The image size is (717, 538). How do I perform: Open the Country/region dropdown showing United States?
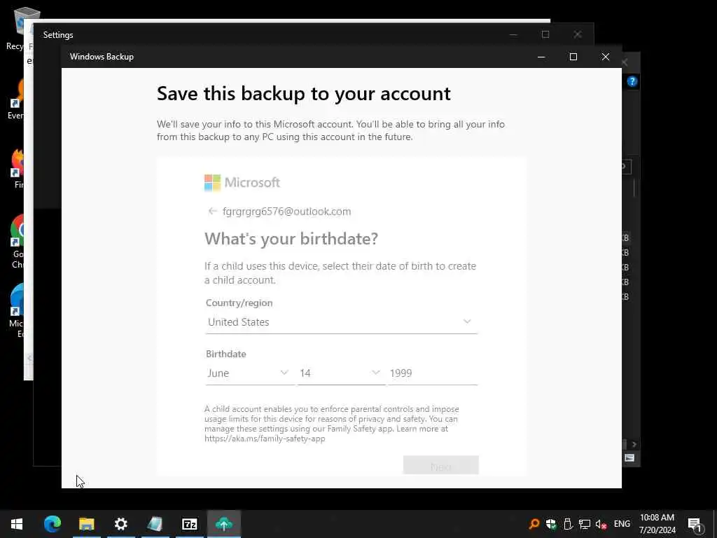click(x=341, y=322)
